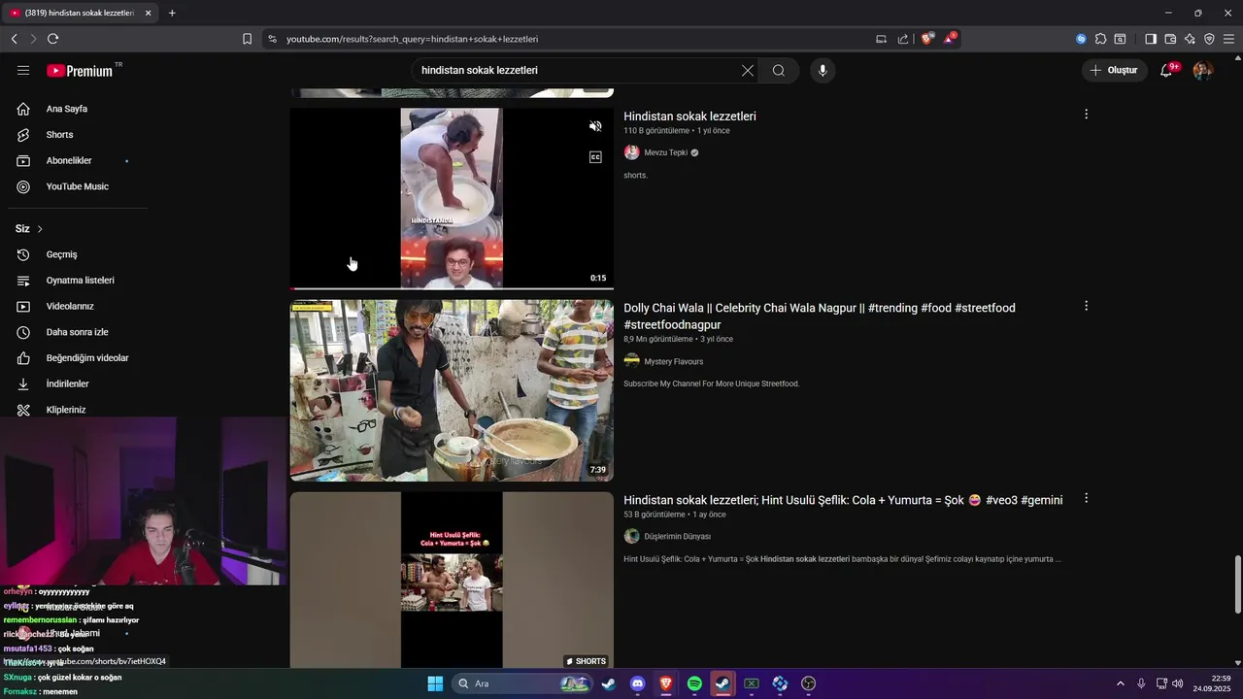Open the Brave Rewards triangle icon
The image size is (1243, 699).
(x=950, y=39)
